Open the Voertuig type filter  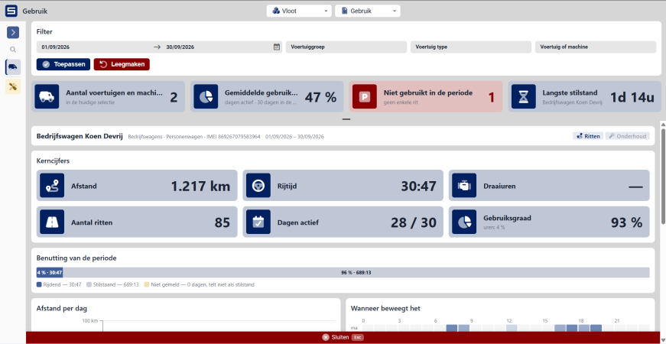pyautogui.click(x=470, y=47)
